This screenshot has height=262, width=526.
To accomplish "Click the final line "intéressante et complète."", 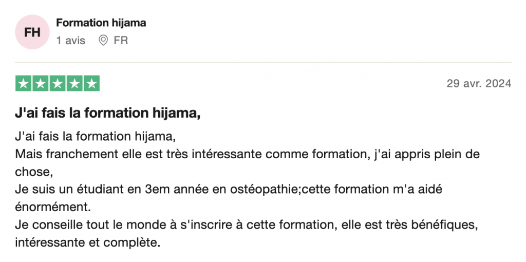I will pos(87,241).
